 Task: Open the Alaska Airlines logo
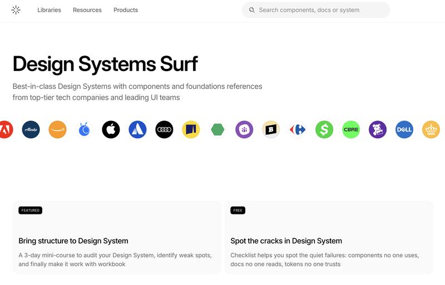coord(31,129)
